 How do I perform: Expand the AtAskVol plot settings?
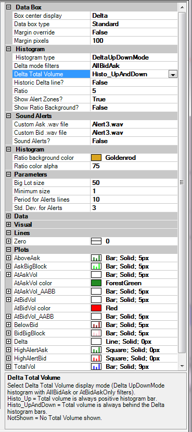[8, 275]
